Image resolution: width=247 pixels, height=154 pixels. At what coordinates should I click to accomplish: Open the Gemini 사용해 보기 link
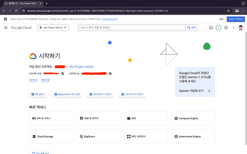195,91
